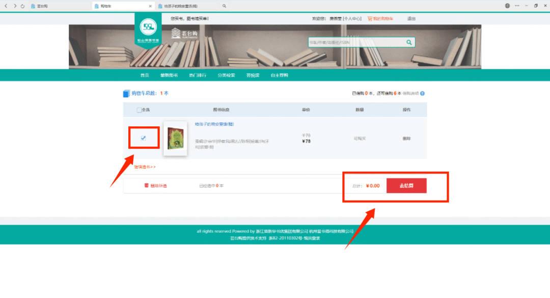
Task: Click the globe icon in the browser bar
Action: (x=507, y=6)
